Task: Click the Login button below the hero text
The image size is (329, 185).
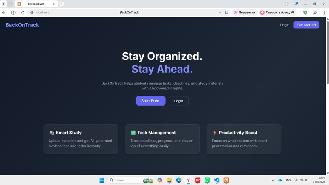Action: pyautogui.click(x=178, y=101)
